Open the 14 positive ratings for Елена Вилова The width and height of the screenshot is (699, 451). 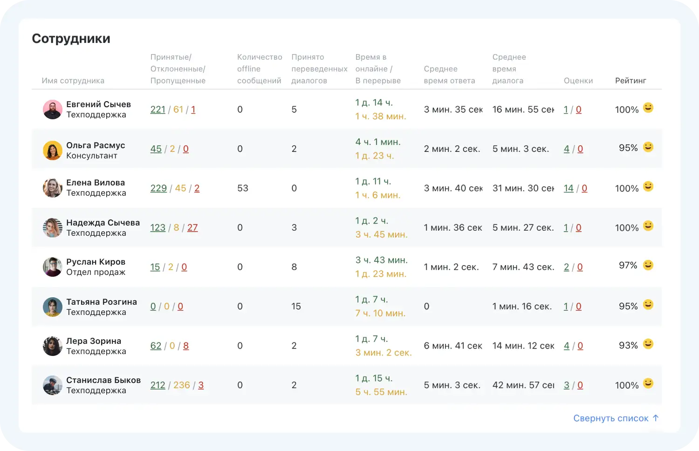coord(569,188)
